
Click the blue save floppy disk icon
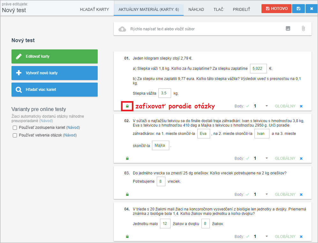point(298,9)
